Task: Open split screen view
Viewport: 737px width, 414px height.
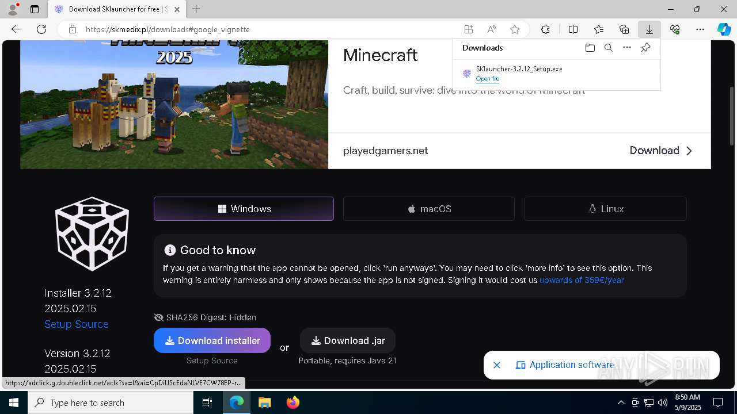Action: 573,29
